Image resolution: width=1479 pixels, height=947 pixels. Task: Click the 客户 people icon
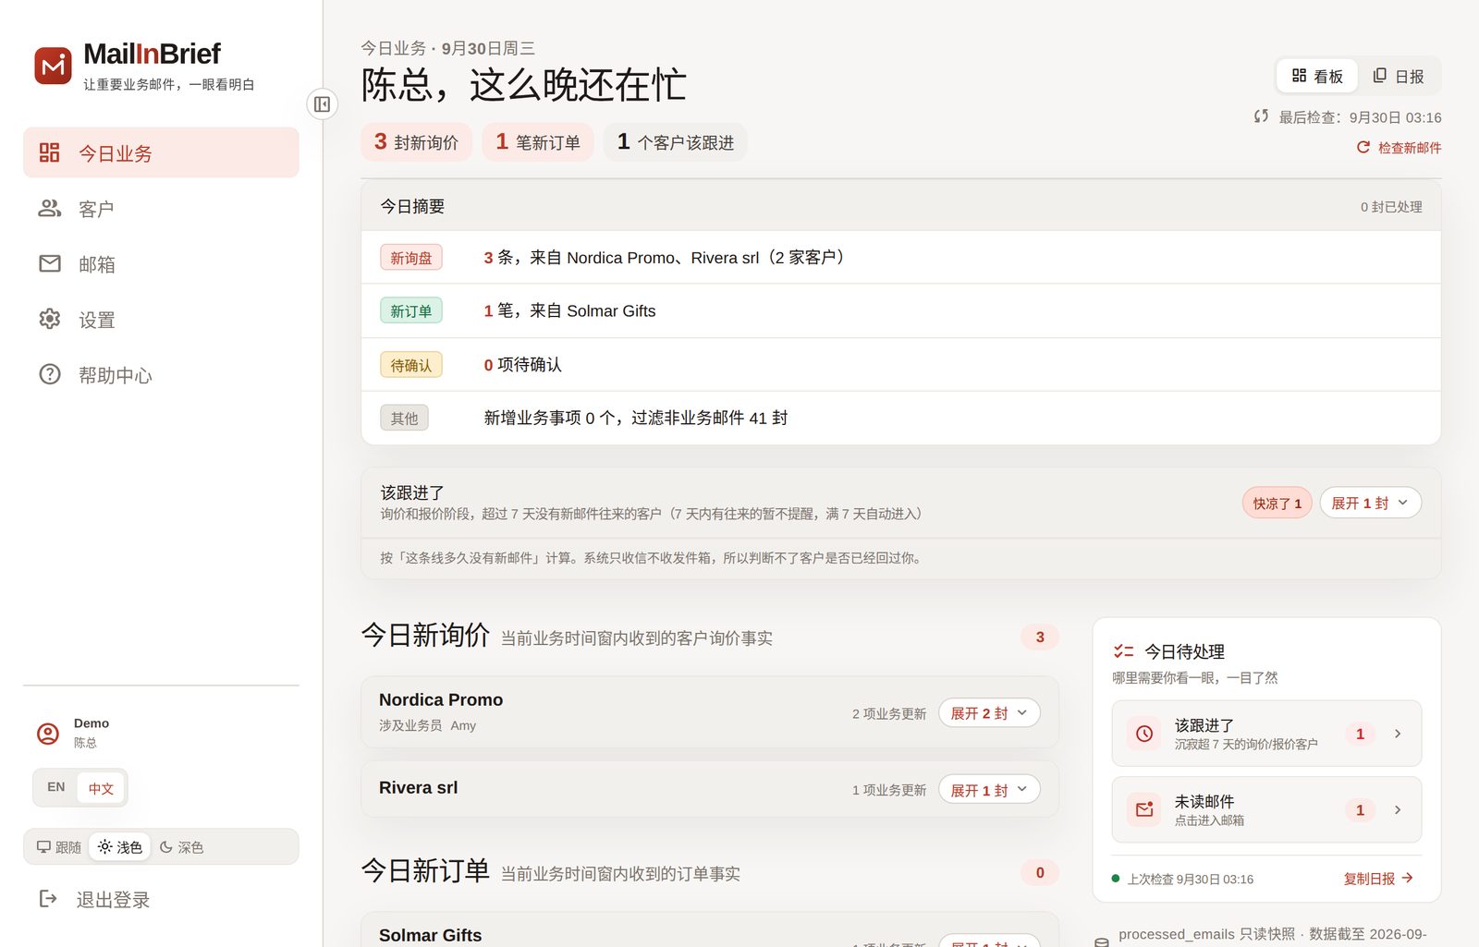coord(50,208)
